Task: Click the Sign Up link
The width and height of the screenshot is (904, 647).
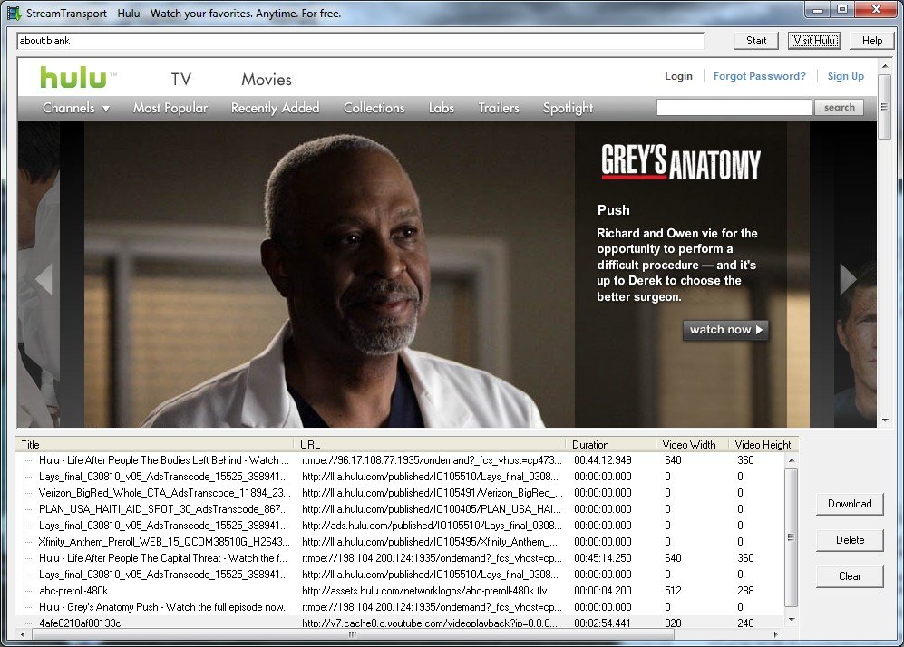Action: pyautogui.click(x=846, y=76)
